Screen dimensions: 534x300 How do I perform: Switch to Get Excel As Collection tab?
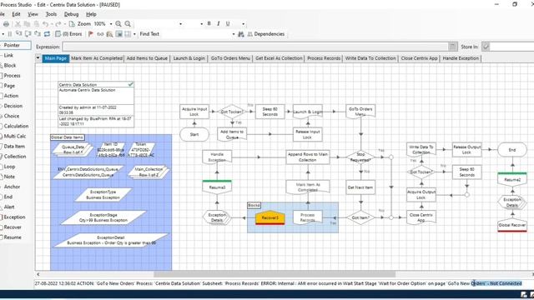[x=279, y=58]
